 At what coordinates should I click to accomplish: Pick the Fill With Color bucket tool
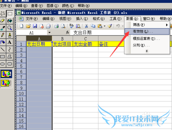pos(10,21)
